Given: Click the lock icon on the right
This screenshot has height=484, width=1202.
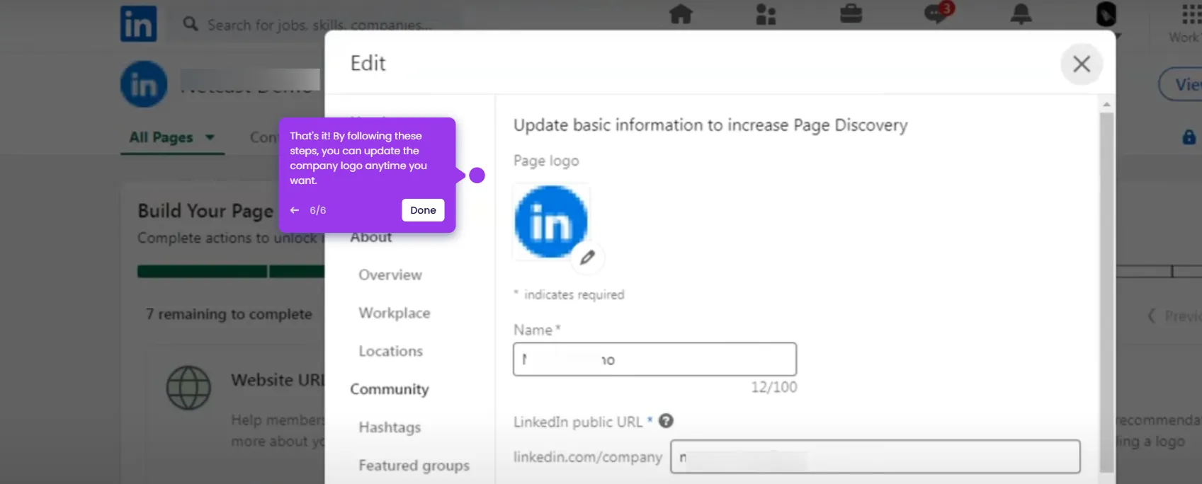Looking at the screenshot, I should coord(1189,137).
